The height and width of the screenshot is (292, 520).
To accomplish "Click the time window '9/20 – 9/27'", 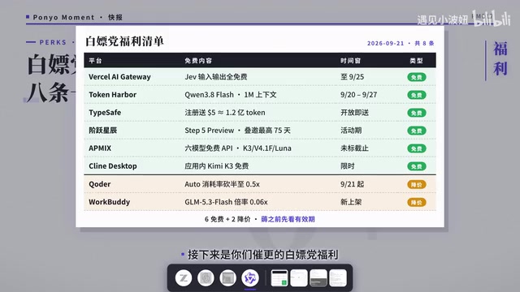I will coord(359,95).
